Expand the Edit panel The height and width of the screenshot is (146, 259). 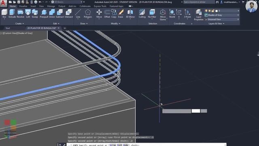pos(56,24)
